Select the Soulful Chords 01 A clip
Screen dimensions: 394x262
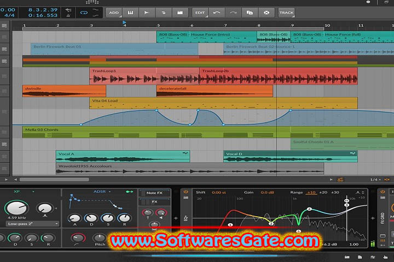pos(342,145)
